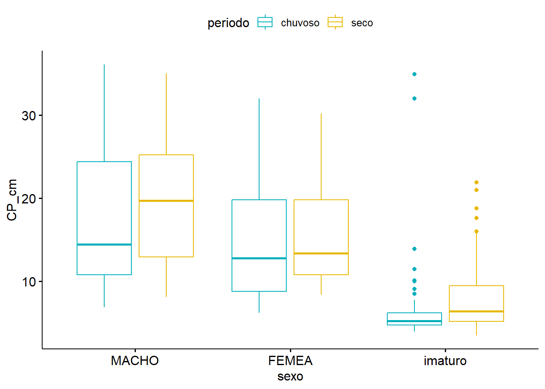Click the periodo legend title
This screenshot has width=545, height=389.
pos(228,23)
